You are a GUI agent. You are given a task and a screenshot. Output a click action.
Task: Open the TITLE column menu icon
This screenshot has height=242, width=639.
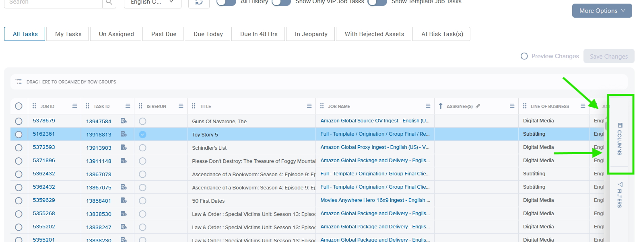coord(309,106)
